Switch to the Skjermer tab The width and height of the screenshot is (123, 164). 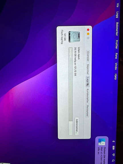[x=88, y=69]
